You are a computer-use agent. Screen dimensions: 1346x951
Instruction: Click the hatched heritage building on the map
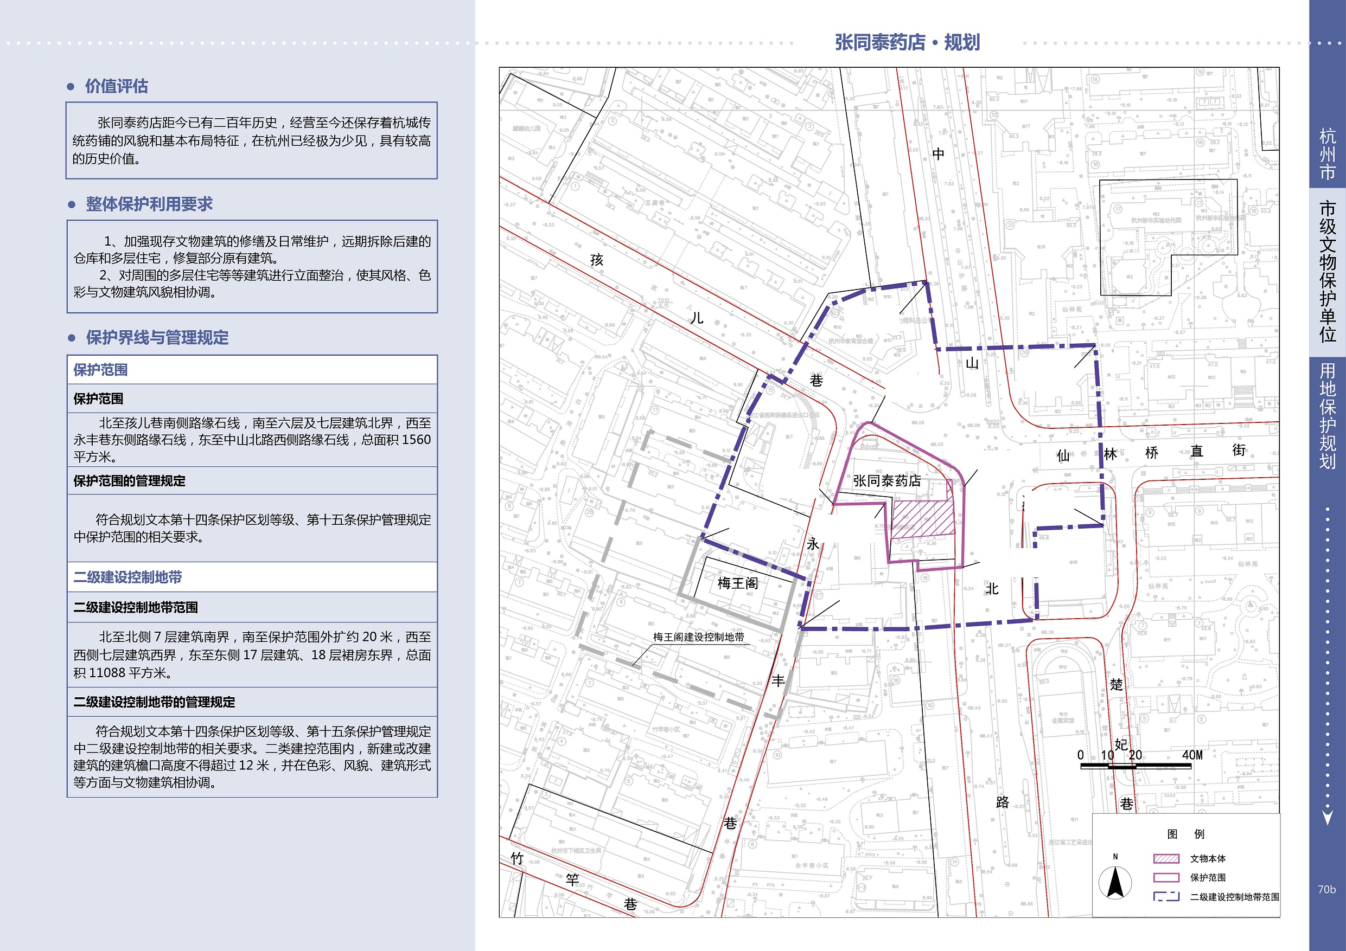(x=922, y=517)
